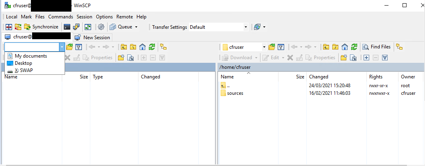Open the remote panel filter icon
Image resolution: width=425 pixels, height=166 pixels.
point(281,47)
